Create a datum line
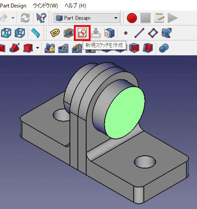Screen dimensions: 197x209 [x=139, y=33]
